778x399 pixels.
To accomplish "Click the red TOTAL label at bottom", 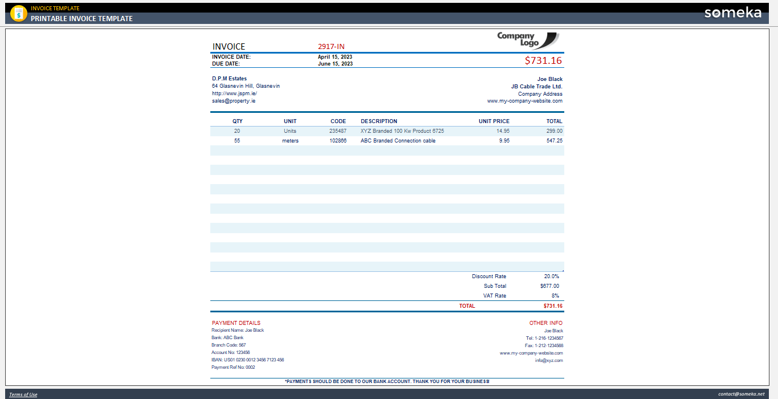I will coord(467,306).
